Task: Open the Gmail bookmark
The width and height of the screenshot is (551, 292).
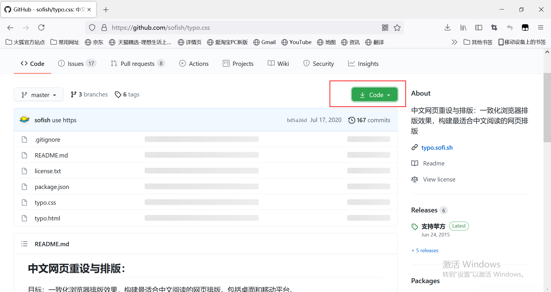Action: point(265,42)
